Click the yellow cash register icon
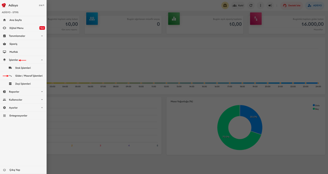The width and height of the screenshot is (328, 174). (225, 5)
